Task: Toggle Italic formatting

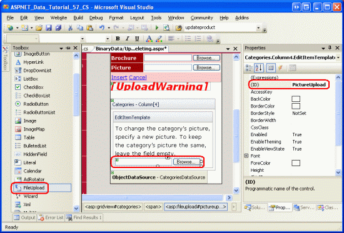Action: (128, 39)
